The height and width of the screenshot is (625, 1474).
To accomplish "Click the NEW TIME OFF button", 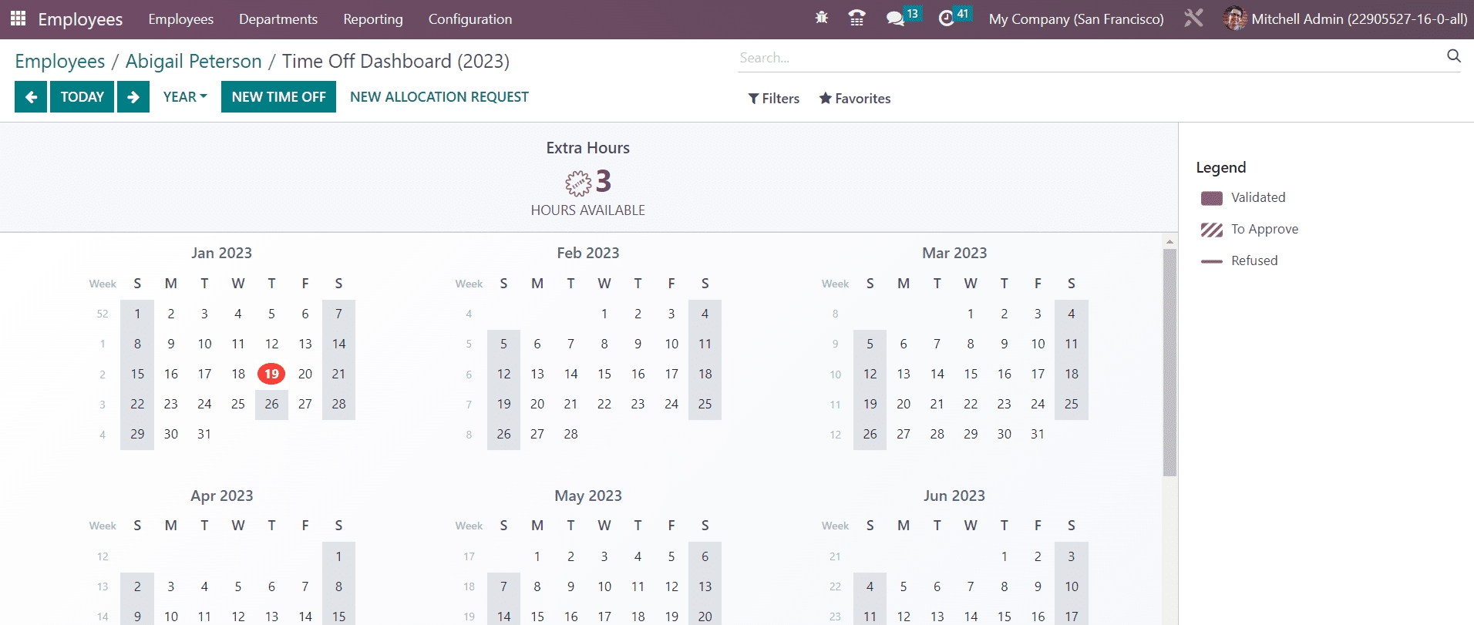I will (x=278, y=97).
